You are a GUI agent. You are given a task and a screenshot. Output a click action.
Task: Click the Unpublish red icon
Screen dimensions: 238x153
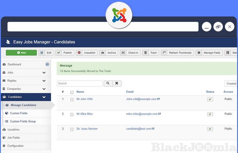tap(79, 53)
